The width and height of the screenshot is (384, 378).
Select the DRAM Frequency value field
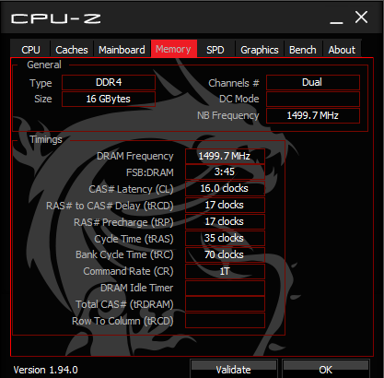point(225,156)
